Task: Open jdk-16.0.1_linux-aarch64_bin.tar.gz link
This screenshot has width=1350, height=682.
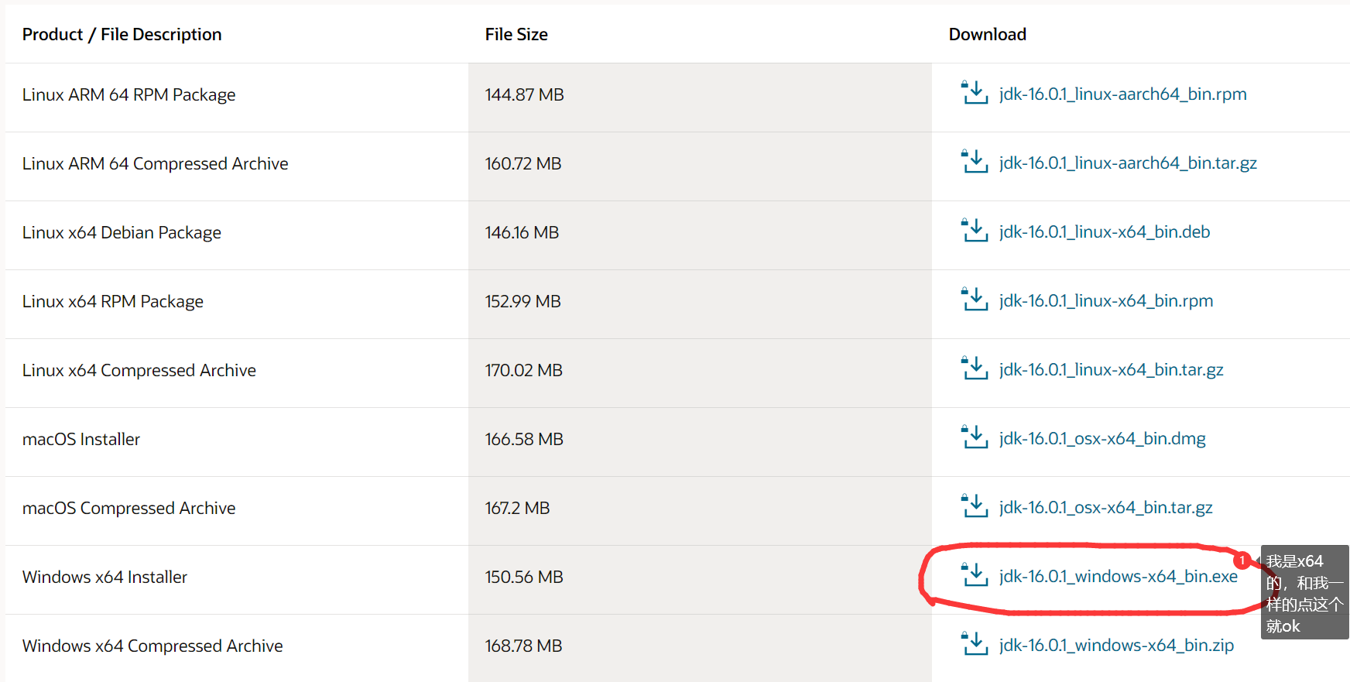Action: 1128,163
